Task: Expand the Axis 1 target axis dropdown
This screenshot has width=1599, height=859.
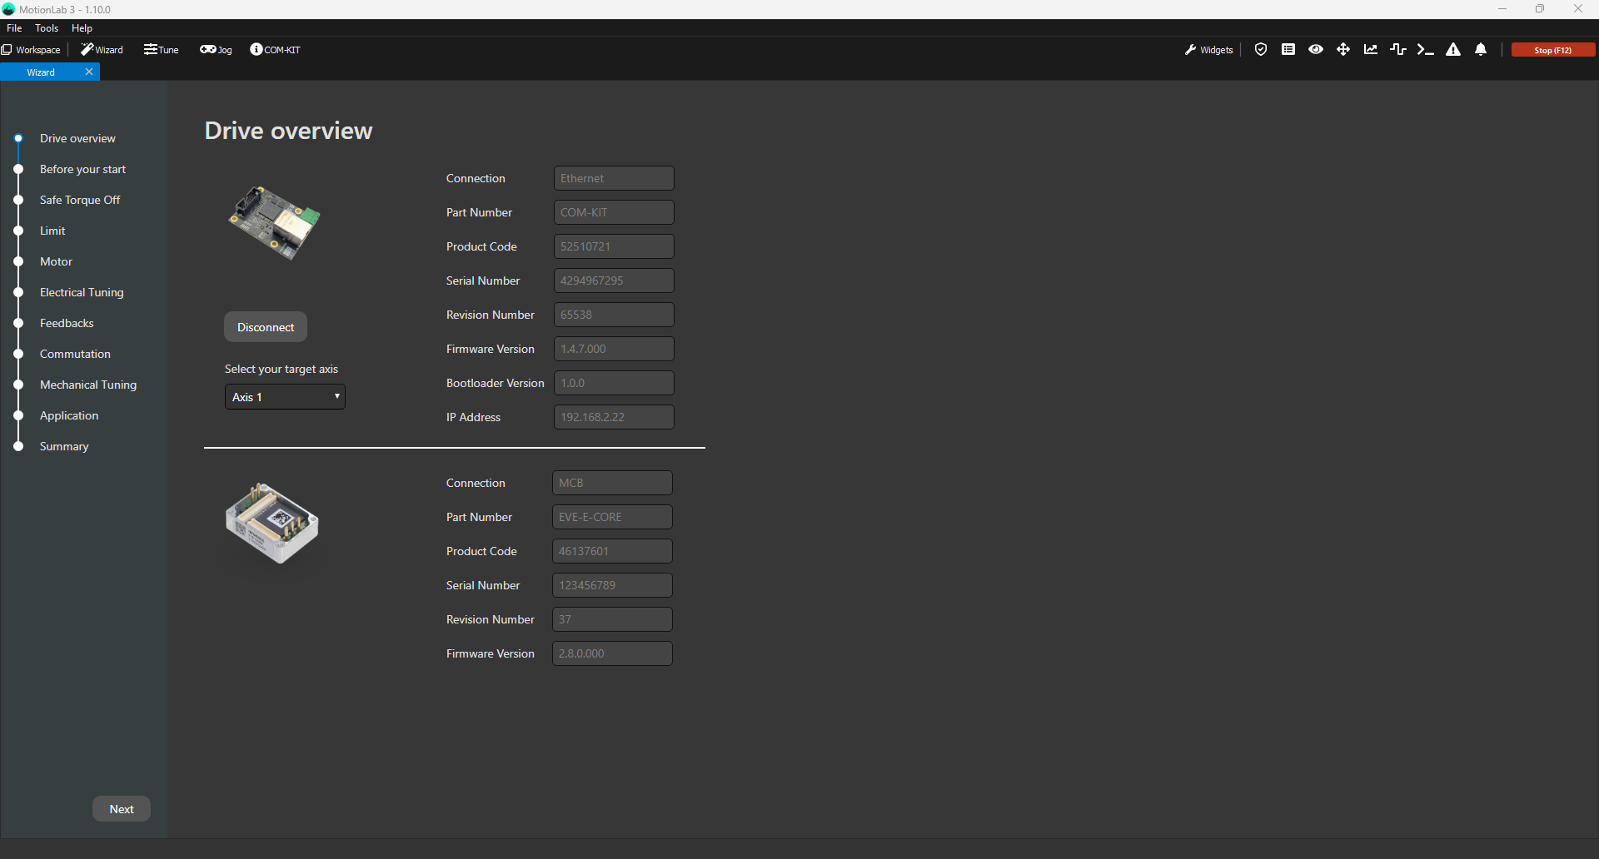Action: [x=285, y=397]
